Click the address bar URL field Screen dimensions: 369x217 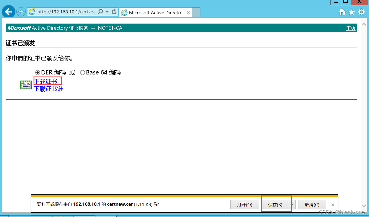67,12
